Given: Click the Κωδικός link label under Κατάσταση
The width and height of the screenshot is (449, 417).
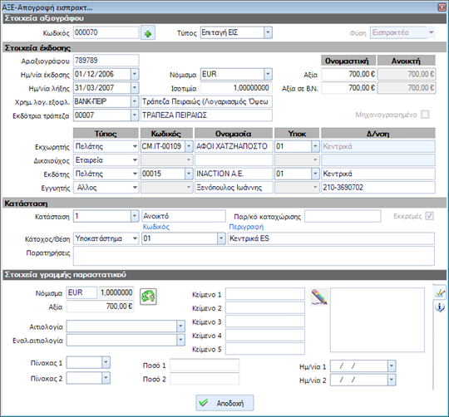Looking at the screenshot, I should click(x=156, y=227).
